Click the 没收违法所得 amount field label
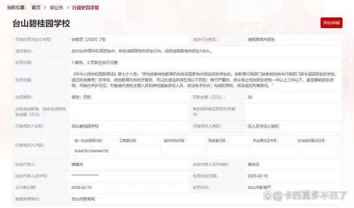The width and height of the screenshot is (354, 208). click(40, 111)
